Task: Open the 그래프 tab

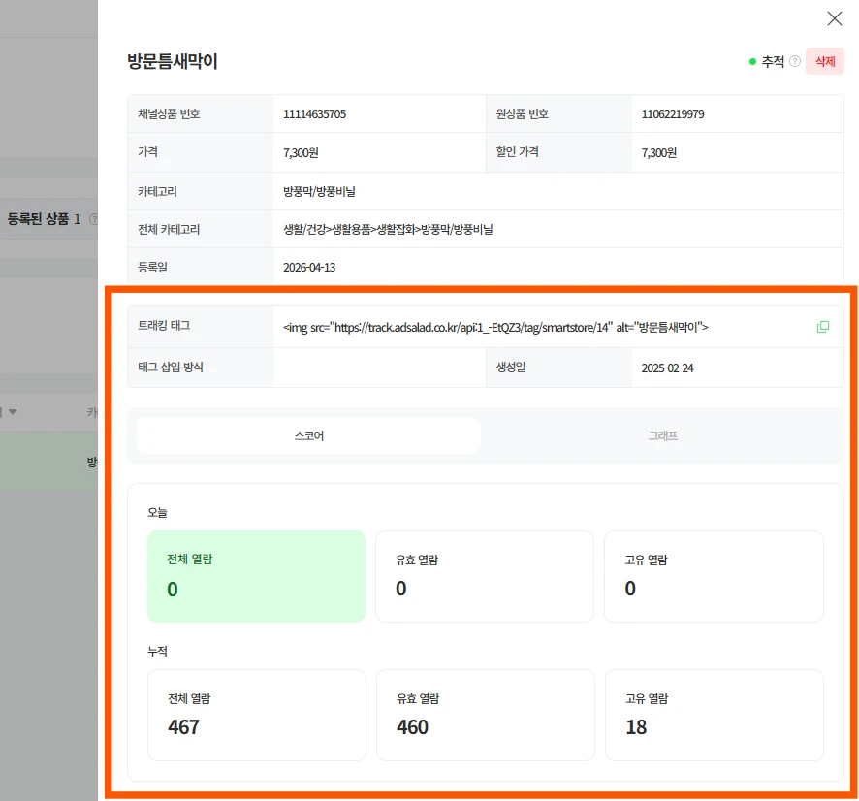Action: click(x=662, y=435)
